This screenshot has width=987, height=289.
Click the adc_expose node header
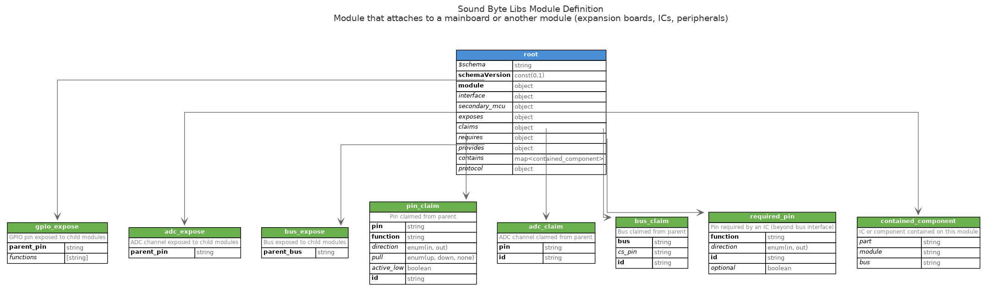coord(184,232)
